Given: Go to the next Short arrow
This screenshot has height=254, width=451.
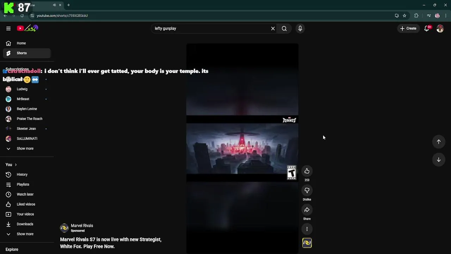Looking at the screenshot, I should coord(439,160).
